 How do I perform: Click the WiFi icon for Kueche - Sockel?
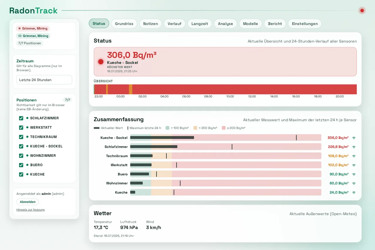pyautogui.click(x=354, y=138)
